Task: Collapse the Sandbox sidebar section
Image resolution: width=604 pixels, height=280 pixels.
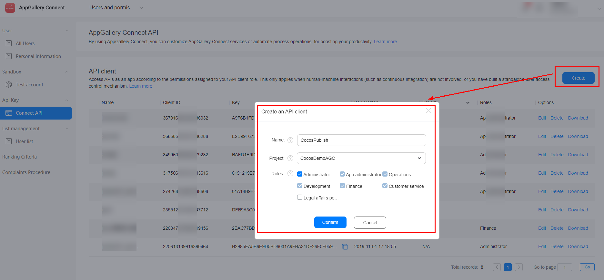Action: point(67,72)
